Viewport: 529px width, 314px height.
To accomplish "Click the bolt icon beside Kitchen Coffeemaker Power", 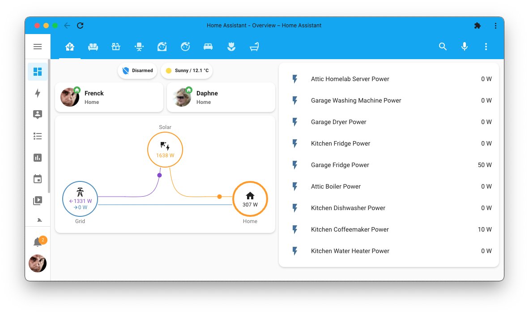I will pyautogui.click(x=295, y=230).
